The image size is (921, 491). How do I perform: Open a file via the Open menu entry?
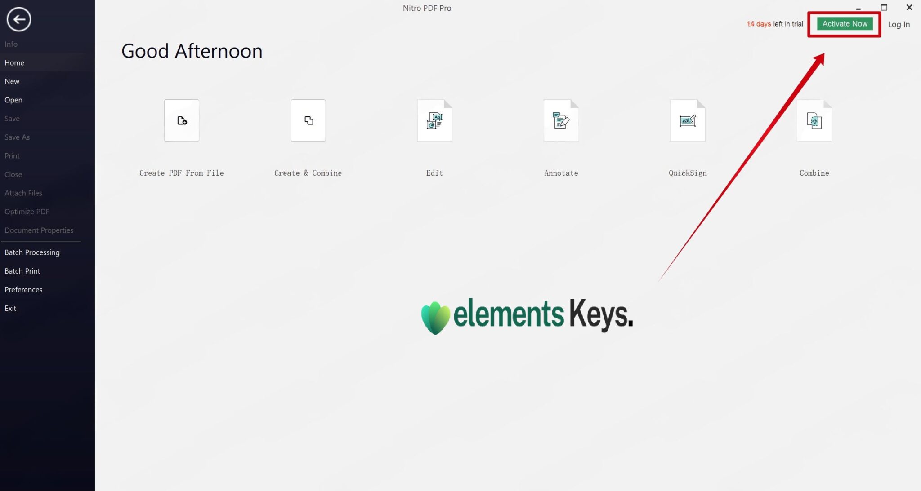point(13,100)
